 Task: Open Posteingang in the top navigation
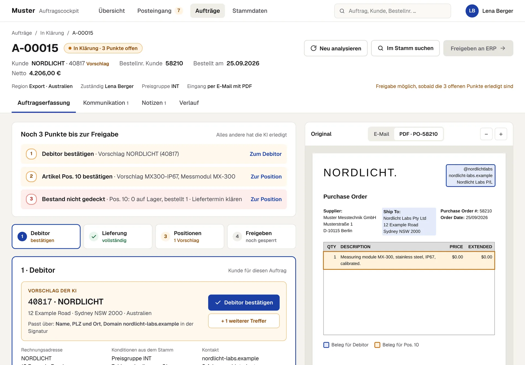click(x=160, y=11)
